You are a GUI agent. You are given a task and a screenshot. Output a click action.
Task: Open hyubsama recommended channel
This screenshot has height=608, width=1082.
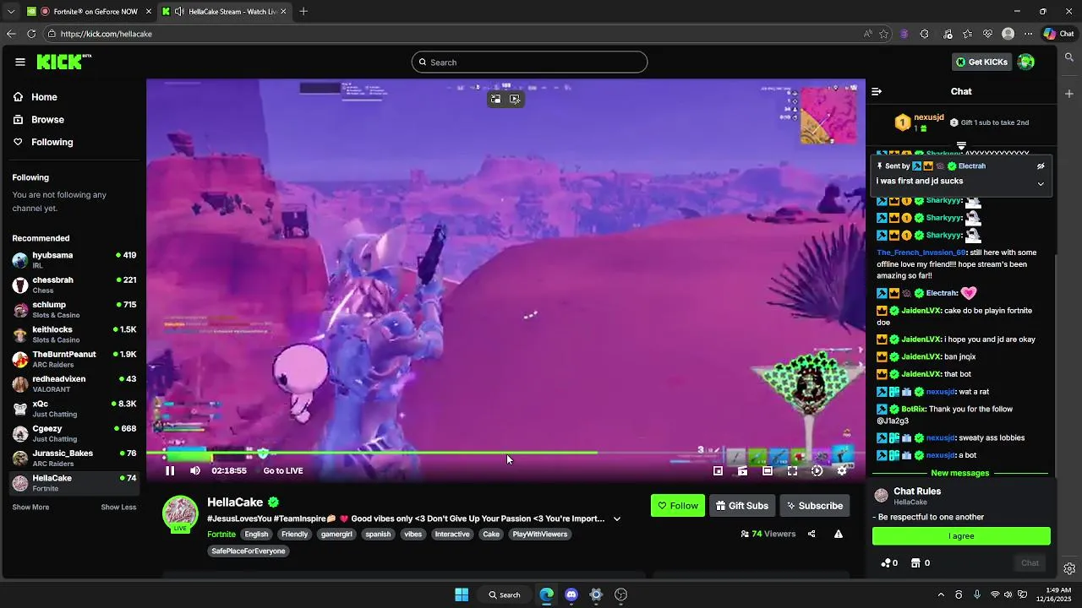[x=74, y=260]
